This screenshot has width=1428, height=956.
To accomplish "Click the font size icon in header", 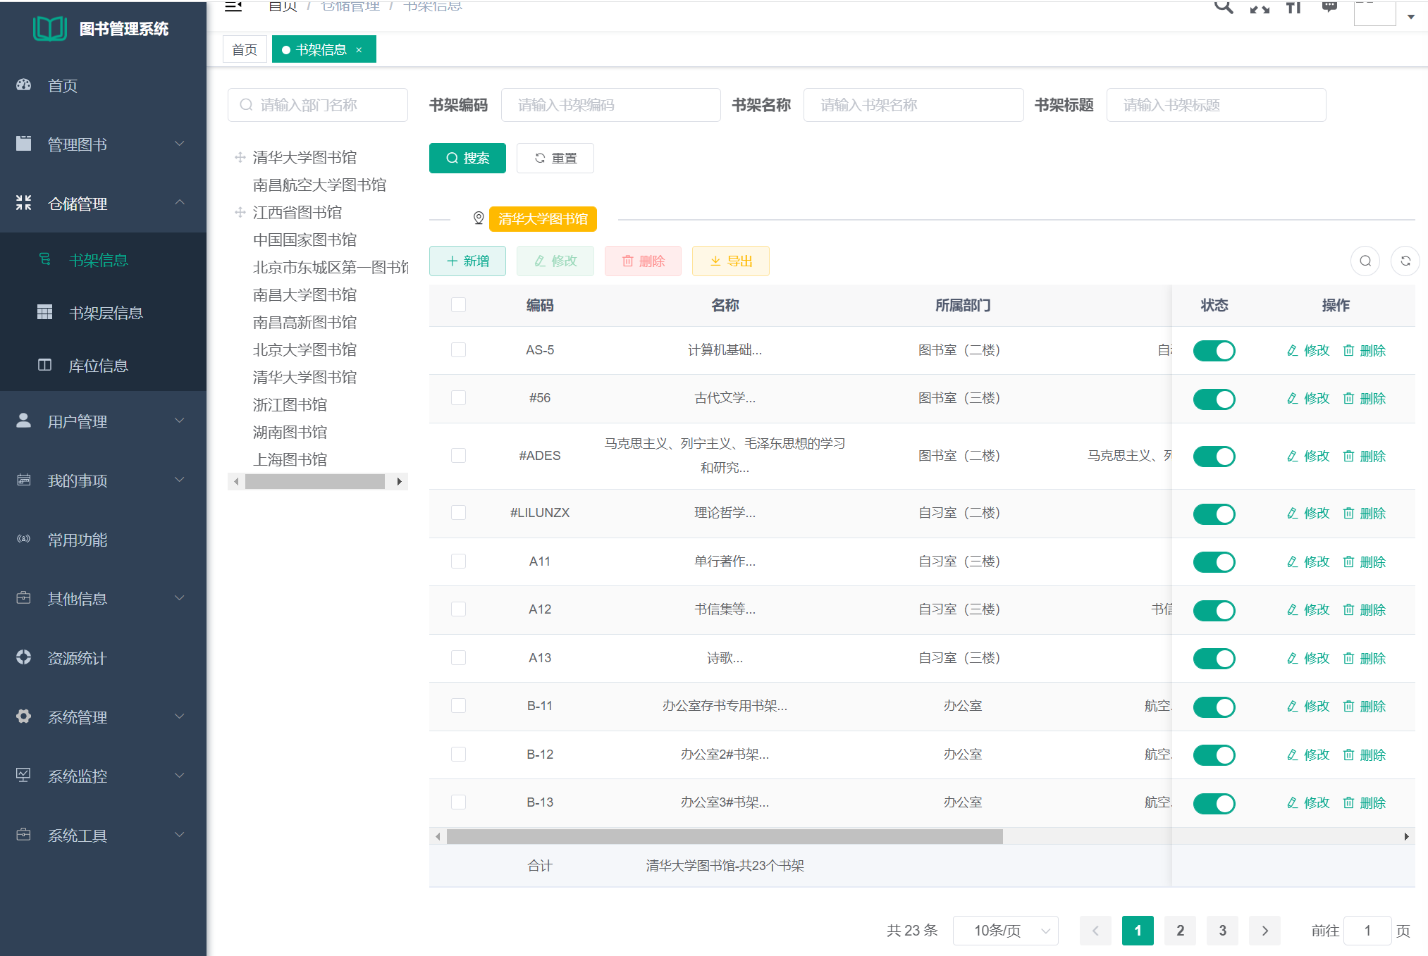I will [1293, 8].
